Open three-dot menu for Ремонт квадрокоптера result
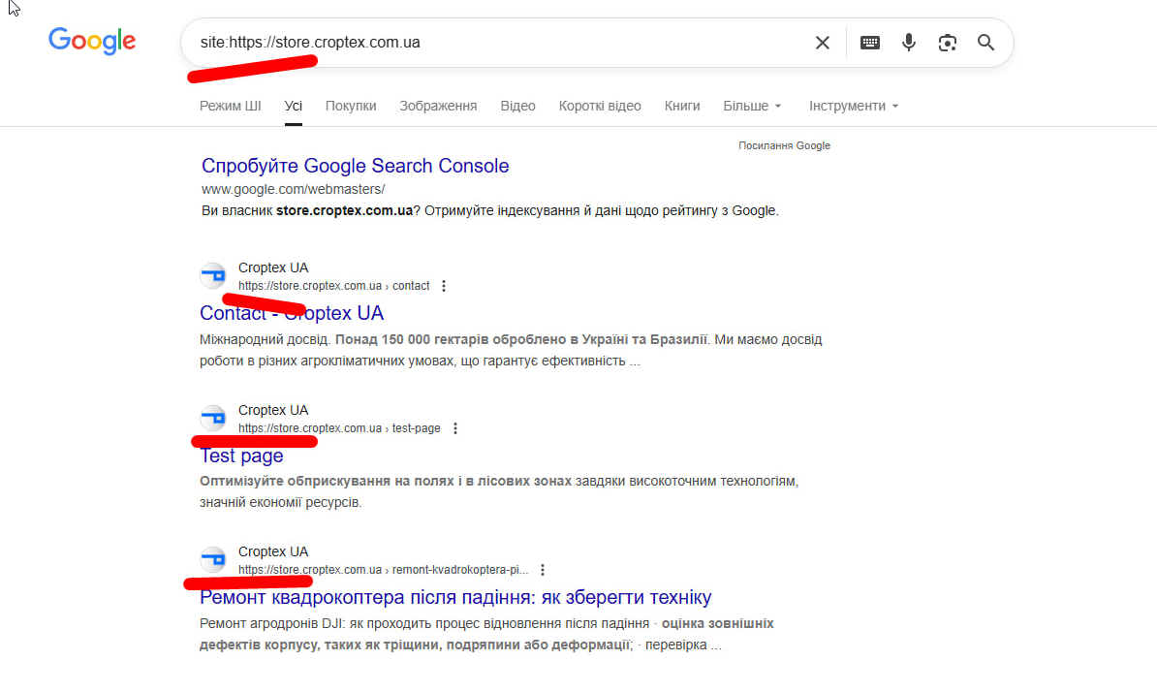1157x692 pixels. [543, 570]
